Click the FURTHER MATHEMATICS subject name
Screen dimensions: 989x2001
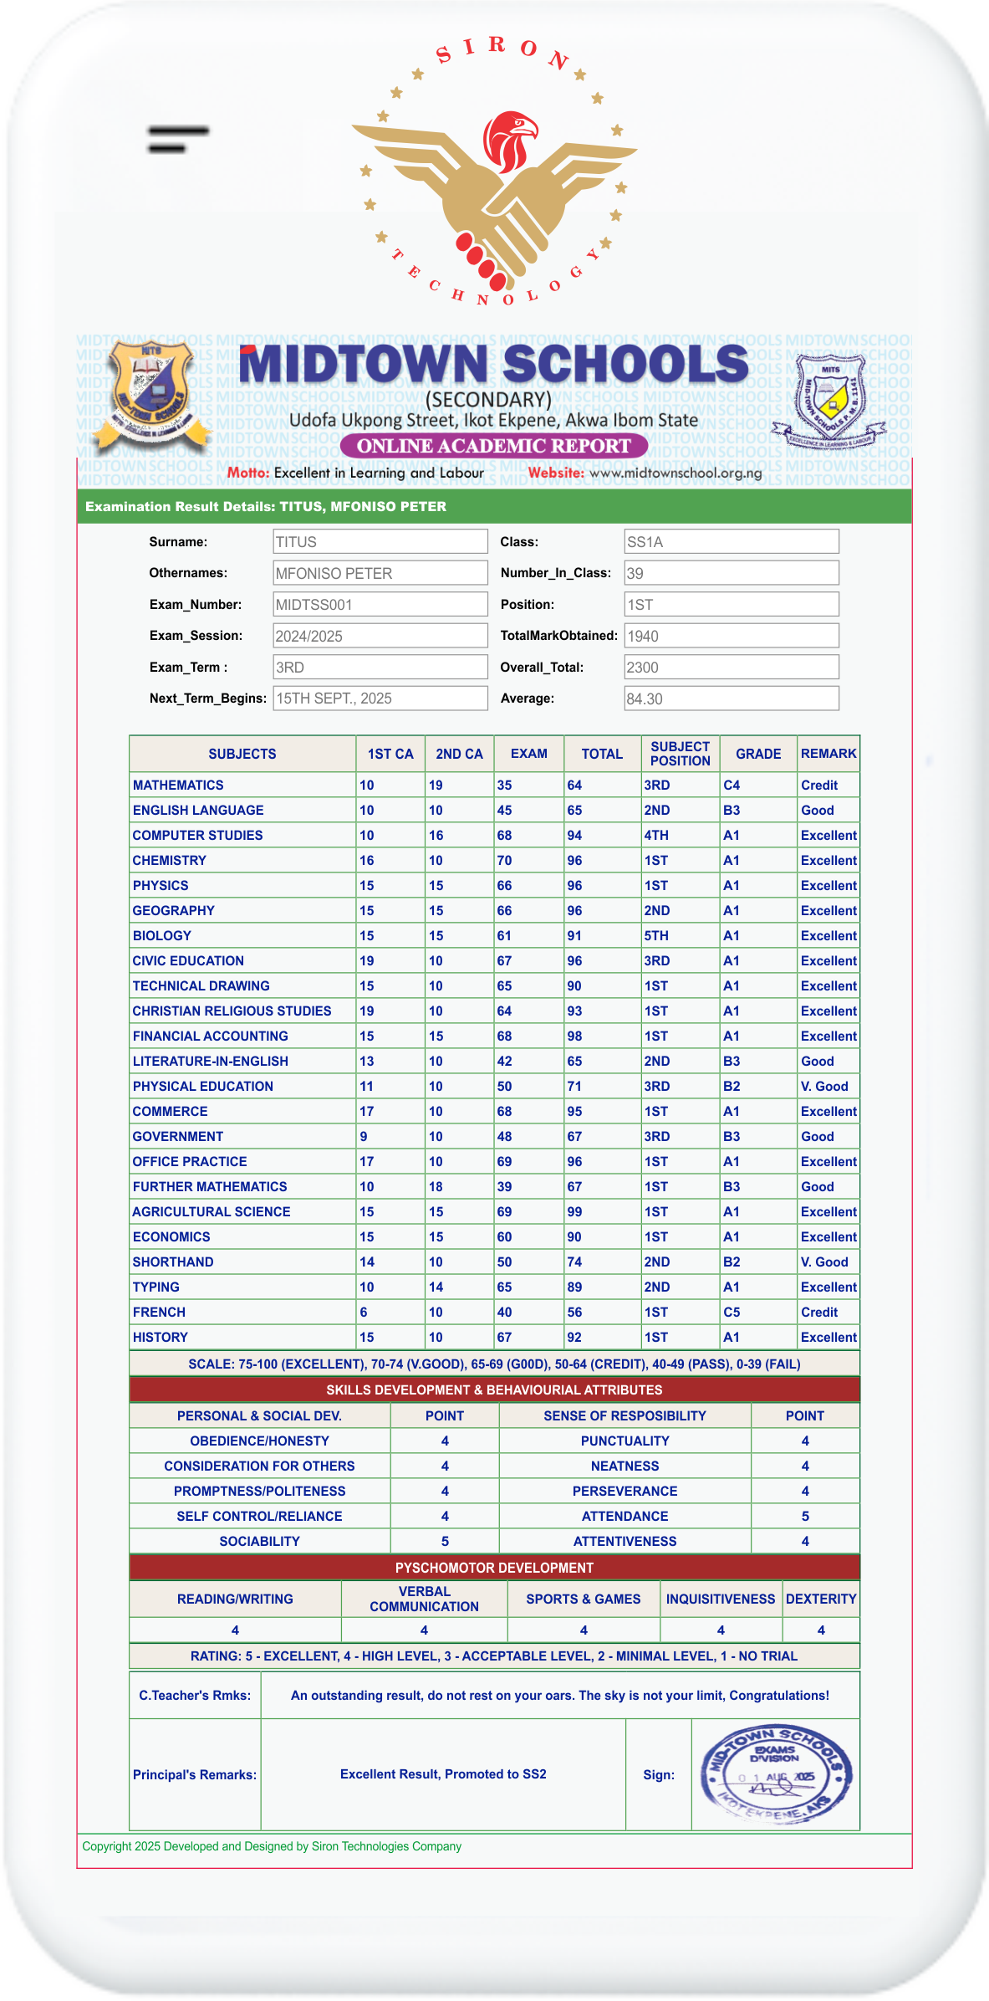(210, 1187)
